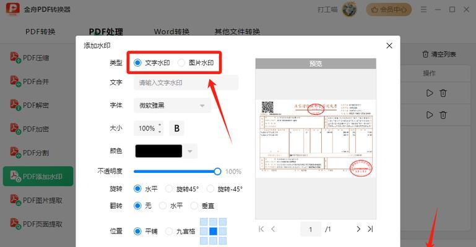This screenshot has height=247, width=476.
Task: Open the 微软雅黑 font dropdown
Action: 172,106
